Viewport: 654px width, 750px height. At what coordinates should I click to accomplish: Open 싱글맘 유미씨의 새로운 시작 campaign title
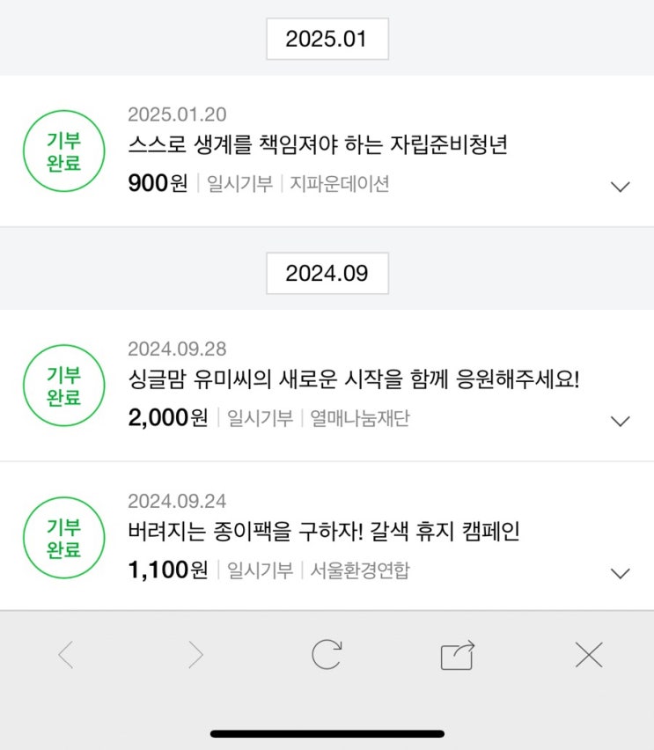(x=353, y=379)
